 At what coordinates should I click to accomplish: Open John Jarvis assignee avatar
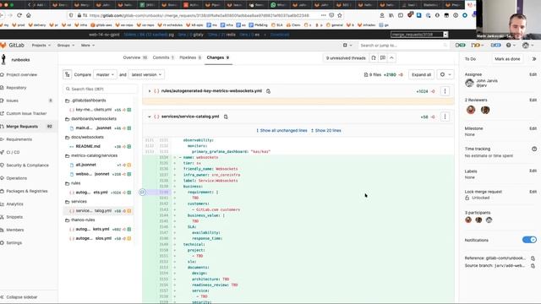click(469, 83)
